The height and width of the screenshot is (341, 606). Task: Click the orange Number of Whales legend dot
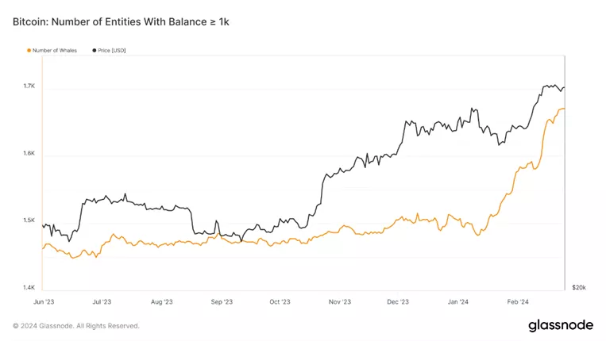pyautogui.click(x=29, y=51)
